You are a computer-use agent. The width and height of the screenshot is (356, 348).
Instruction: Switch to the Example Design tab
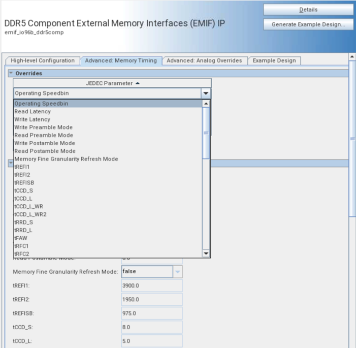[x=274, y=60]
